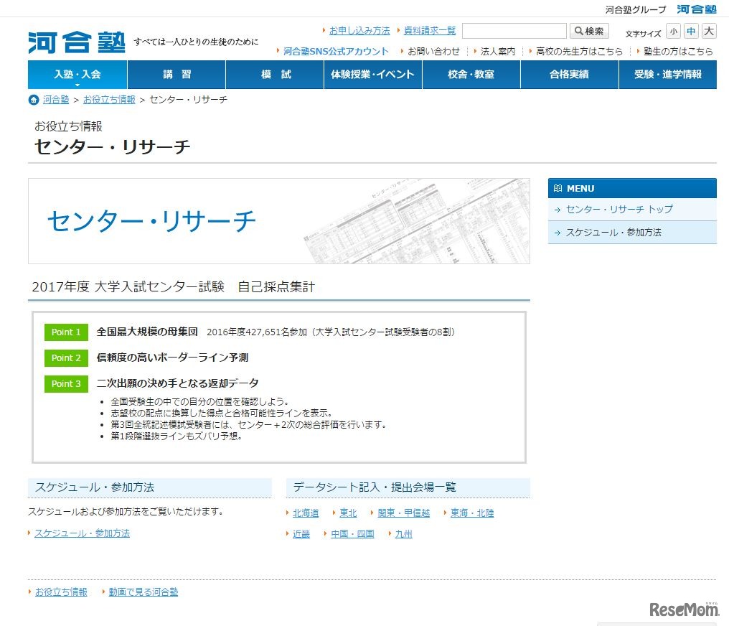Click the センター・リサーチ banner image
Image resolution: width=729 pixels, height=626 pixels.
278,221
